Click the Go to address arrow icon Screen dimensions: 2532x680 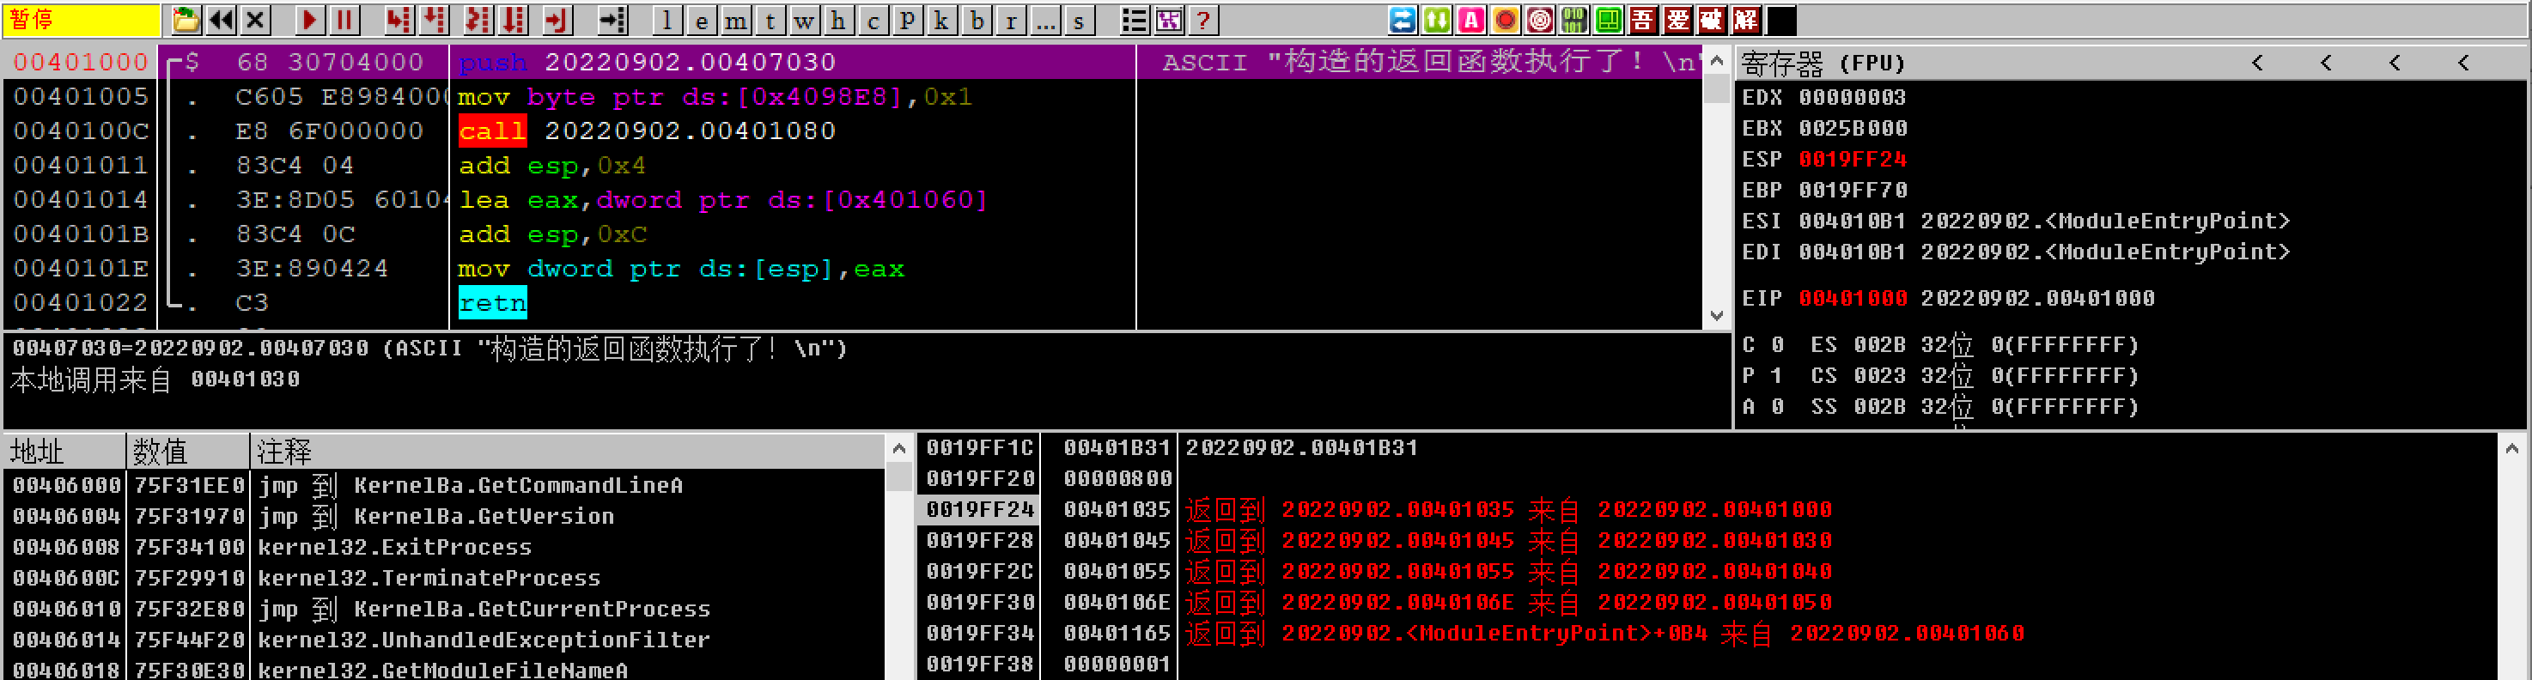(612, 20)
